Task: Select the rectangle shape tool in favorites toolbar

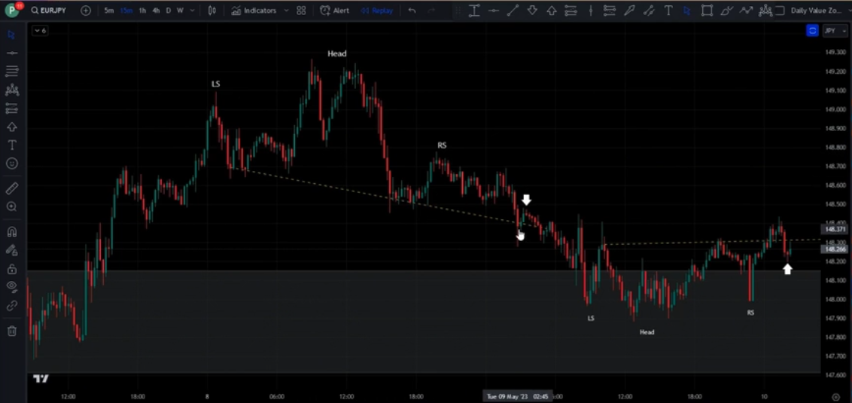Action: 707,11
